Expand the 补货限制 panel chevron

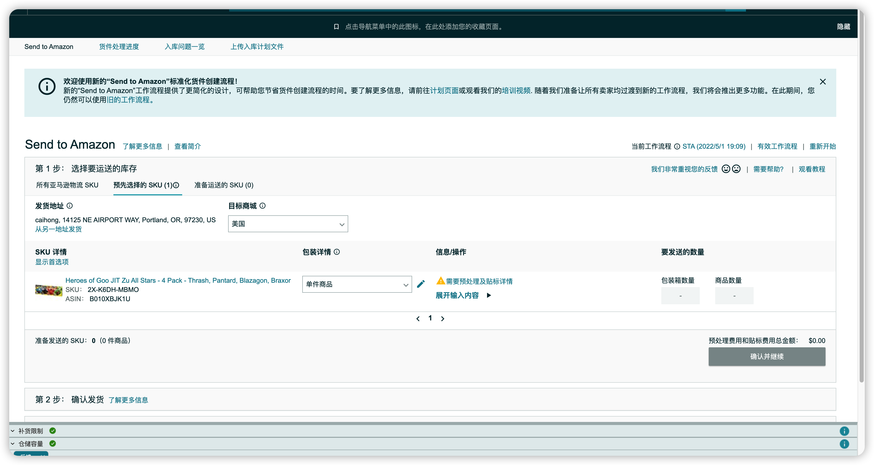click(x=13, y=431)
